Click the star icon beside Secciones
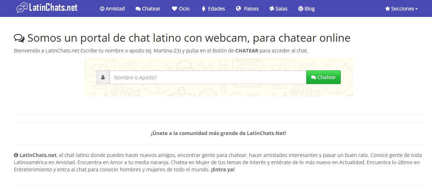This screenshot has height=185, width=432. click(x=387, y=9)
